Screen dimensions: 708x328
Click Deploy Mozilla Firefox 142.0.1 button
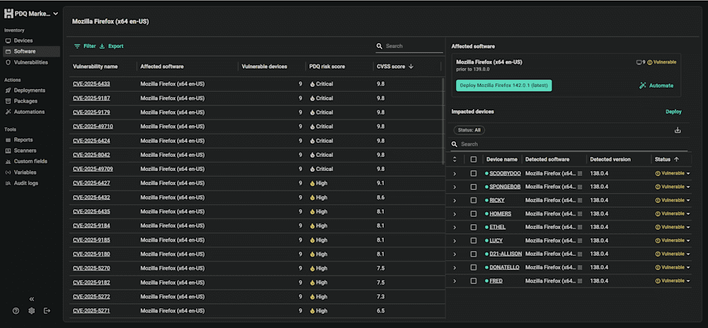click(504, 86)
